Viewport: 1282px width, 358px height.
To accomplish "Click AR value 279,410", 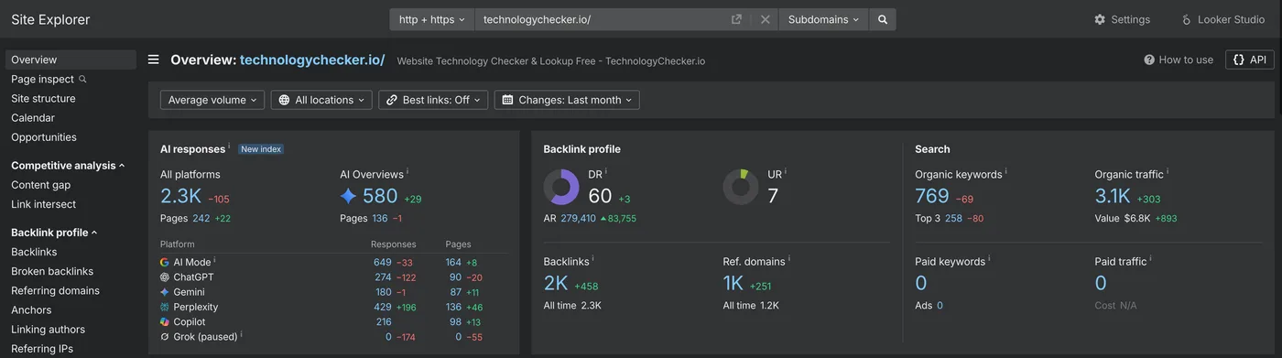I will [578, 219].
